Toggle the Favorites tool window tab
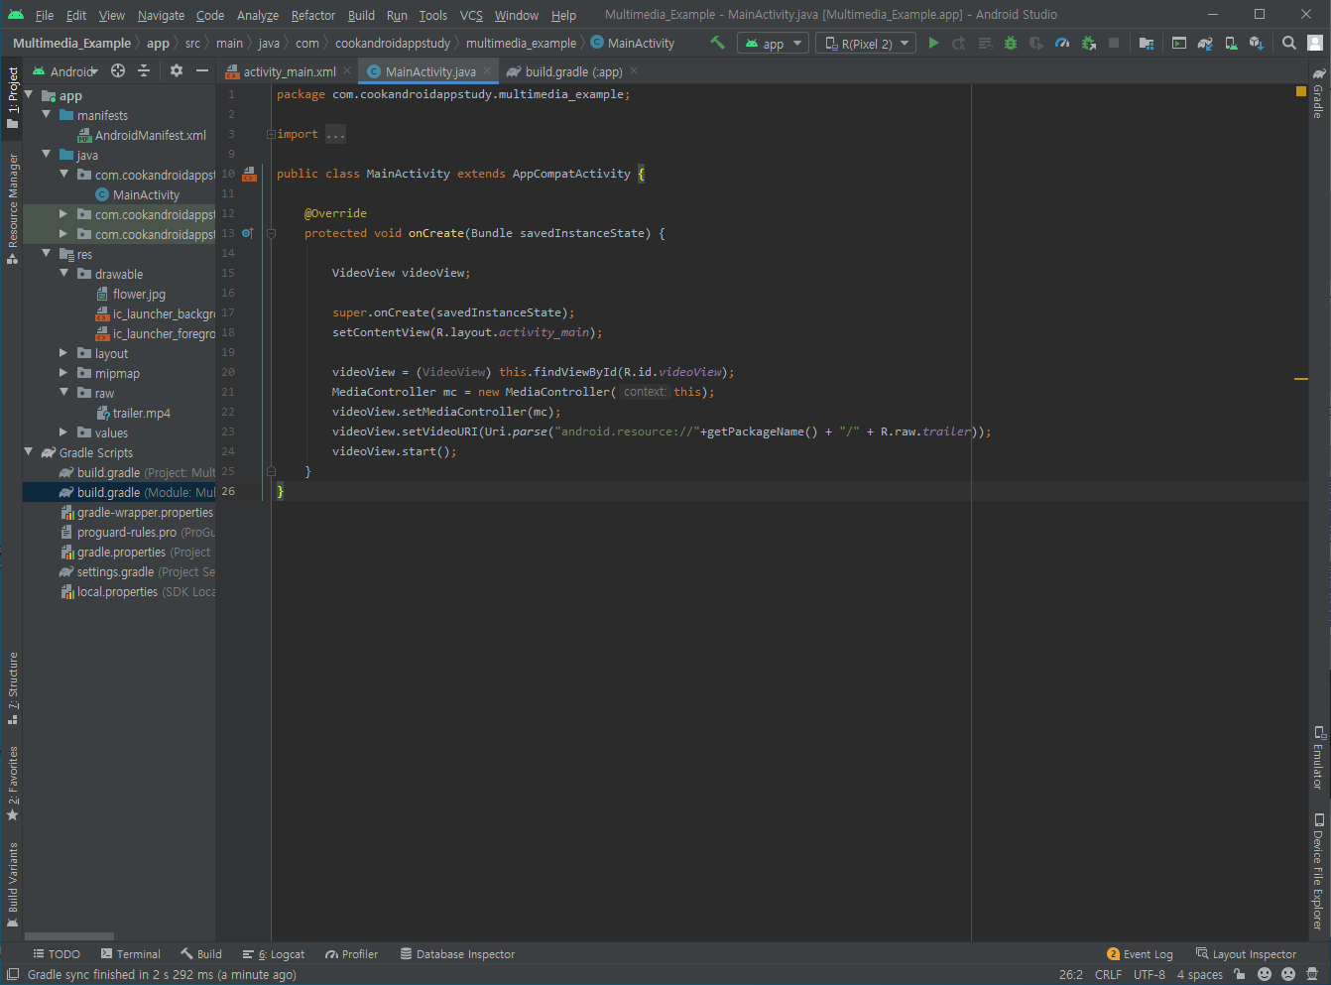Viewport: 1331px width, 985px height. click(x=12, y=784)
